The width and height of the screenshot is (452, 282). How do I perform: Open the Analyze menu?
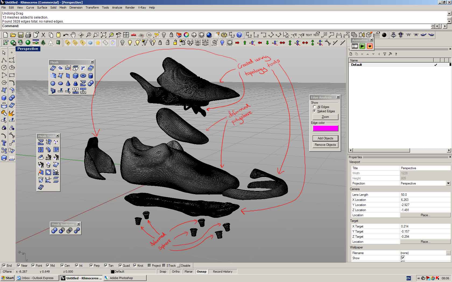tap(117, 8)
